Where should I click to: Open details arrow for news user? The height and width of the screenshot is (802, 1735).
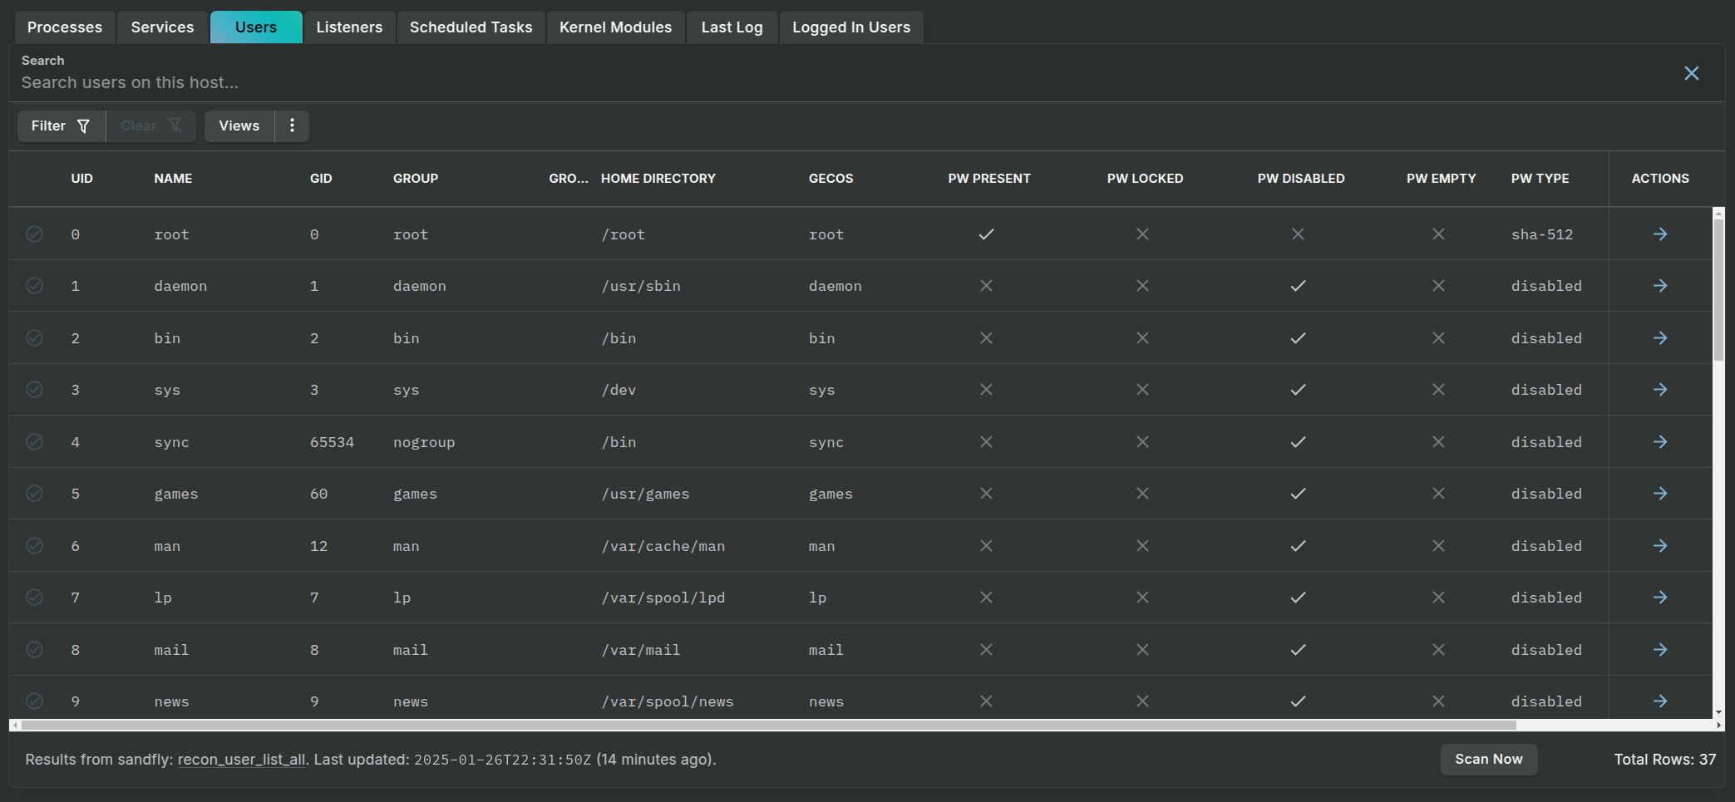coord(1660,701)
